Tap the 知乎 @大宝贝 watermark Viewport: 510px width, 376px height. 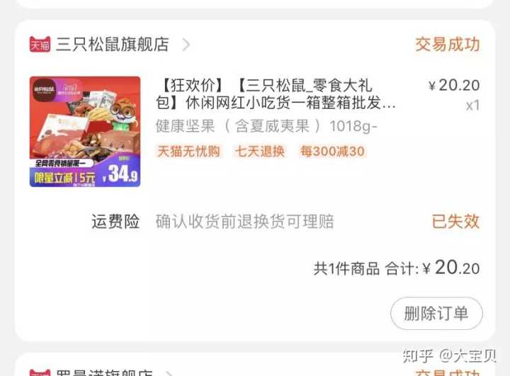point(450,356)
